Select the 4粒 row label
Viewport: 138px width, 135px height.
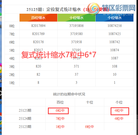click(x=12, y=58)
